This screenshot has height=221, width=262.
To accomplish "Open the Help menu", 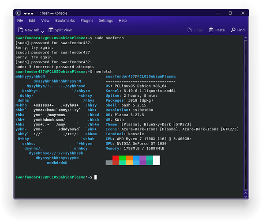I will (123, 20).
